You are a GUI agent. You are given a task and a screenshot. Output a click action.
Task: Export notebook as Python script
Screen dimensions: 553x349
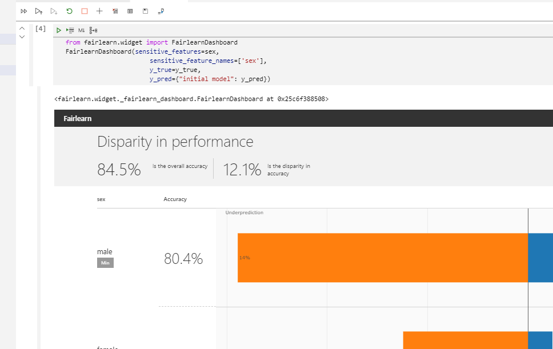(161, 11)
